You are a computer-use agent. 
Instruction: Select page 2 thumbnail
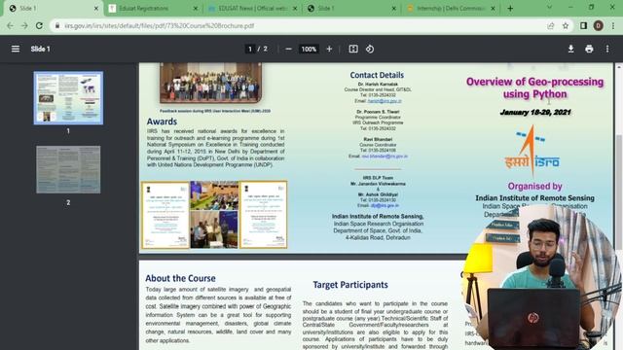(68, 170)
